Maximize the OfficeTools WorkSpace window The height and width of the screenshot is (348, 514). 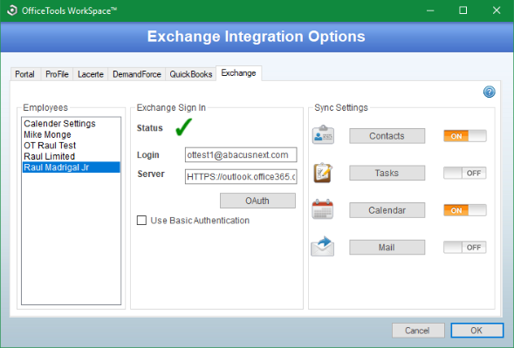coord(463,10)
